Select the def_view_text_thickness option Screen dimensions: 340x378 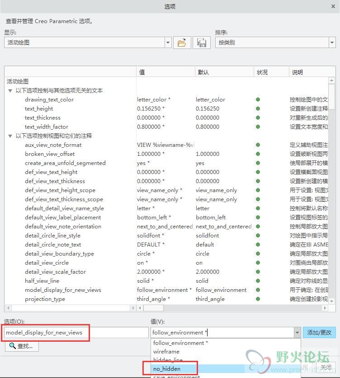[x=55, y=181]
